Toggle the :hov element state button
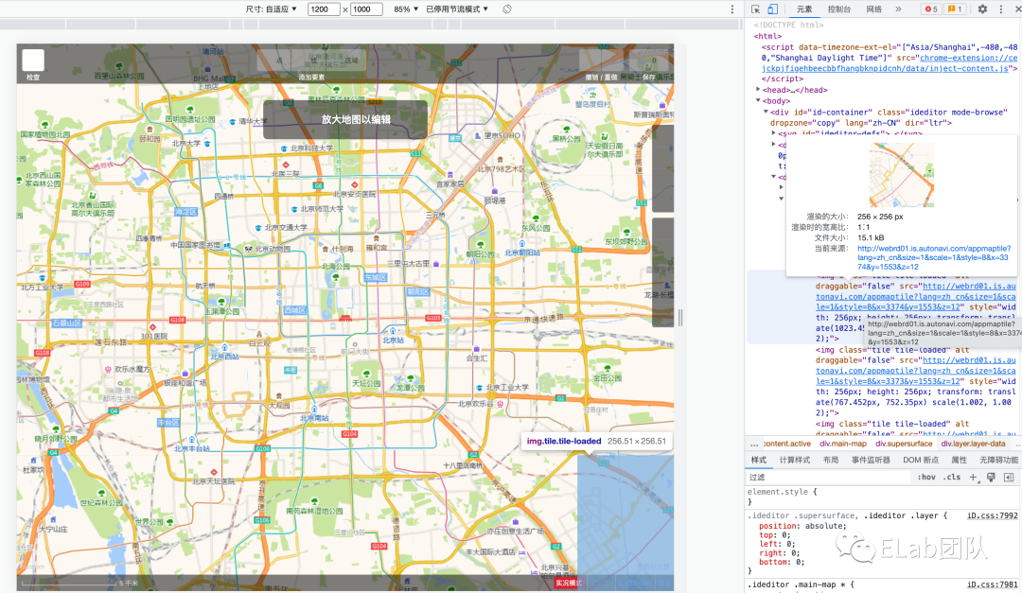Screen dimensions: 1022x593 (x=926, y=477)
